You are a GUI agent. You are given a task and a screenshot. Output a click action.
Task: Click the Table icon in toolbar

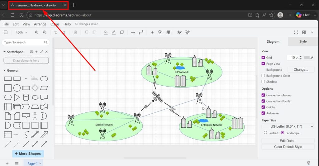coord(168,32)
